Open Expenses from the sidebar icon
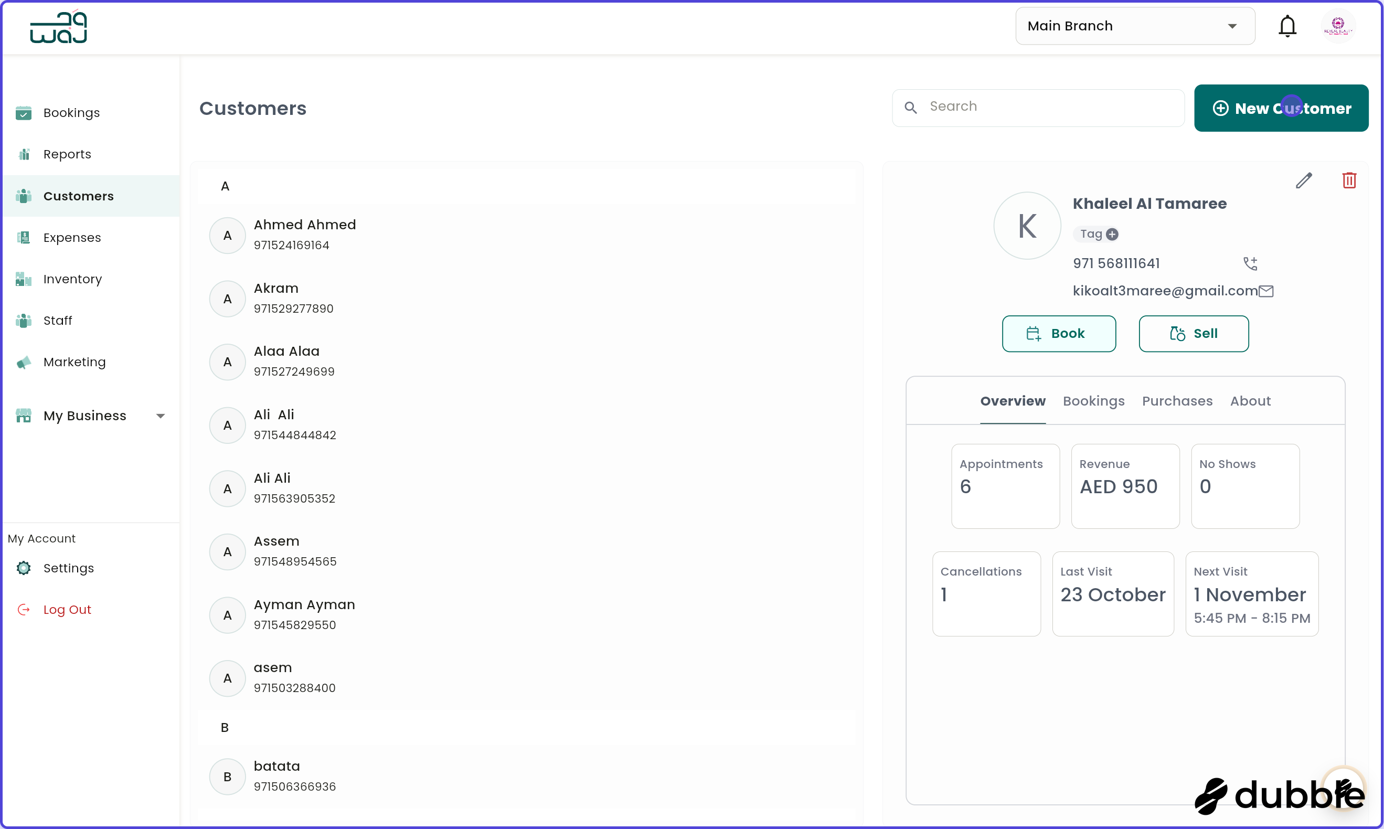Screen dimensions: 1384x829 click(24, 237)
